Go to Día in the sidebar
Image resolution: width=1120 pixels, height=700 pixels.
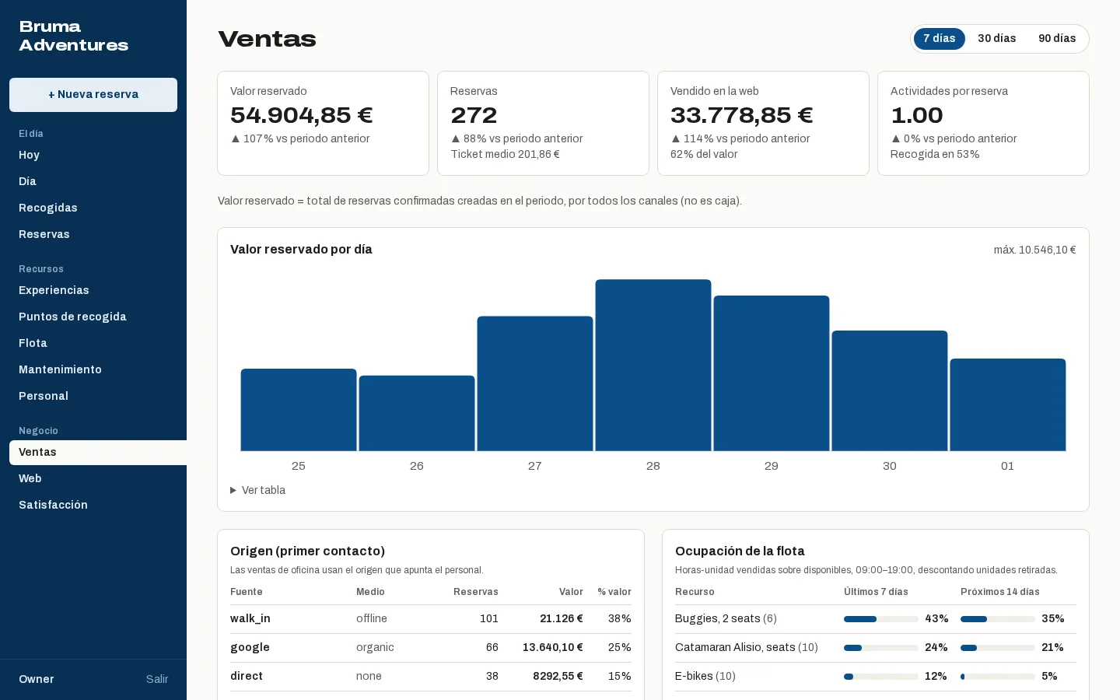(x=93, y=181)
